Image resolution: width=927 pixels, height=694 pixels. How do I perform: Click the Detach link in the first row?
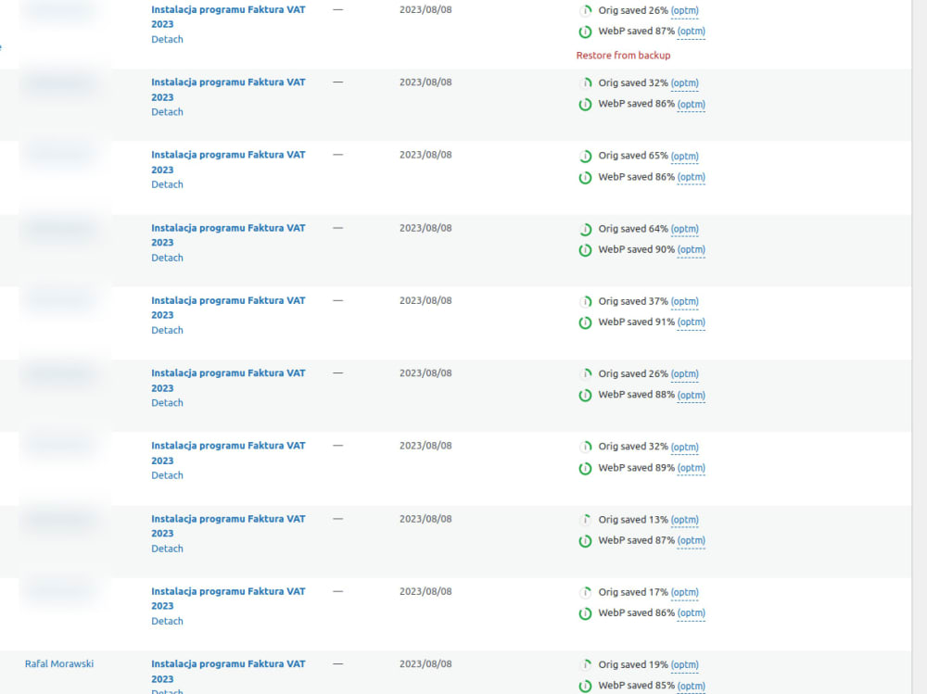167,39
